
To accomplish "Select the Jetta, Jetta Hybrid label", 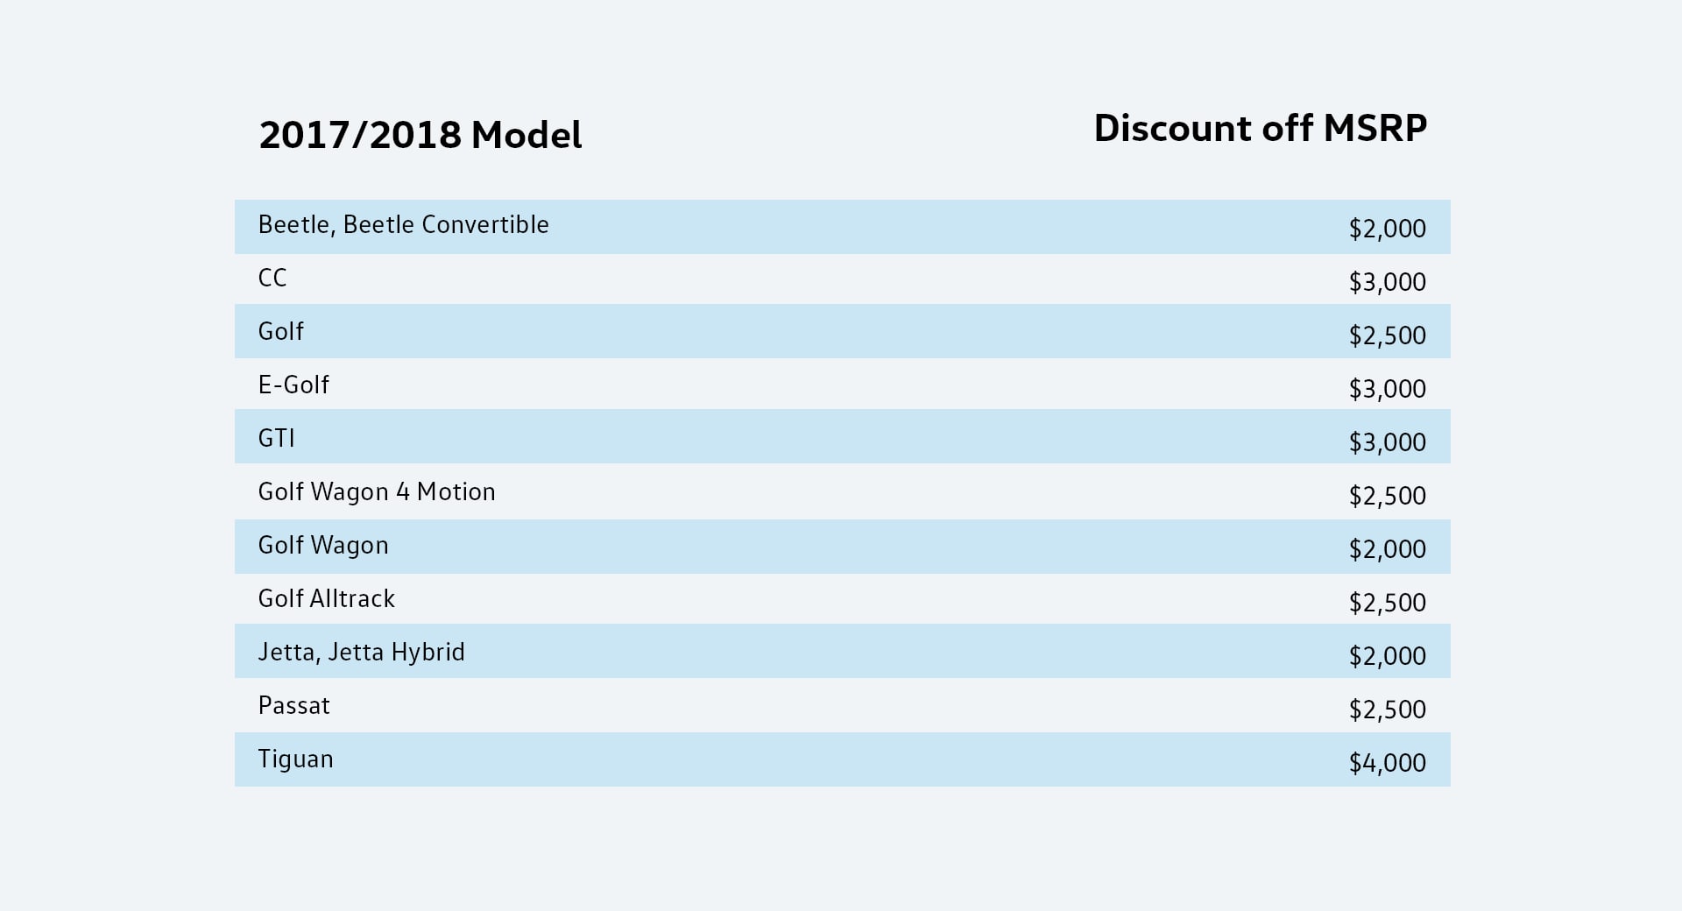I will [361, 653].
